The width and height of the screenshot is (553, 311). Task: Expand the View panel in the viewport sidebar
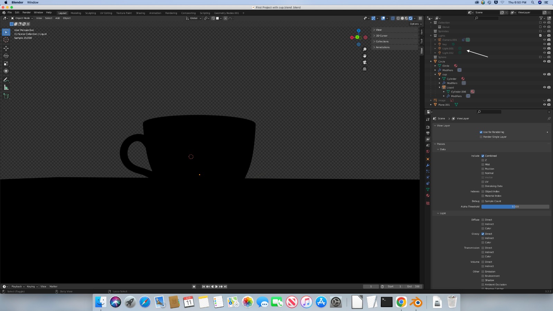[378, 30]
